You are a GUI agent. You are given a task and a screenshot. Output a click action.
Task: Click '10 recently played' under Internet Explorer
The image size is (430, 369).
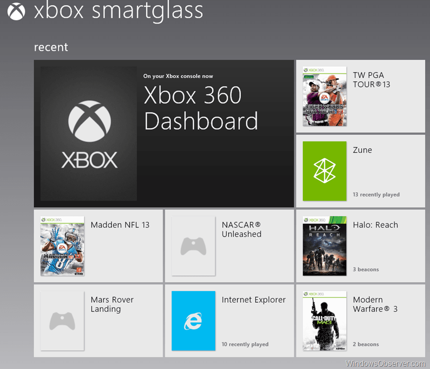[x=245, y=344]
